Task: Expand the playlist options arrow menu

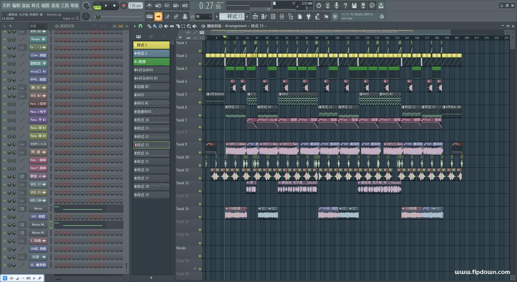Action: (135, 26)
